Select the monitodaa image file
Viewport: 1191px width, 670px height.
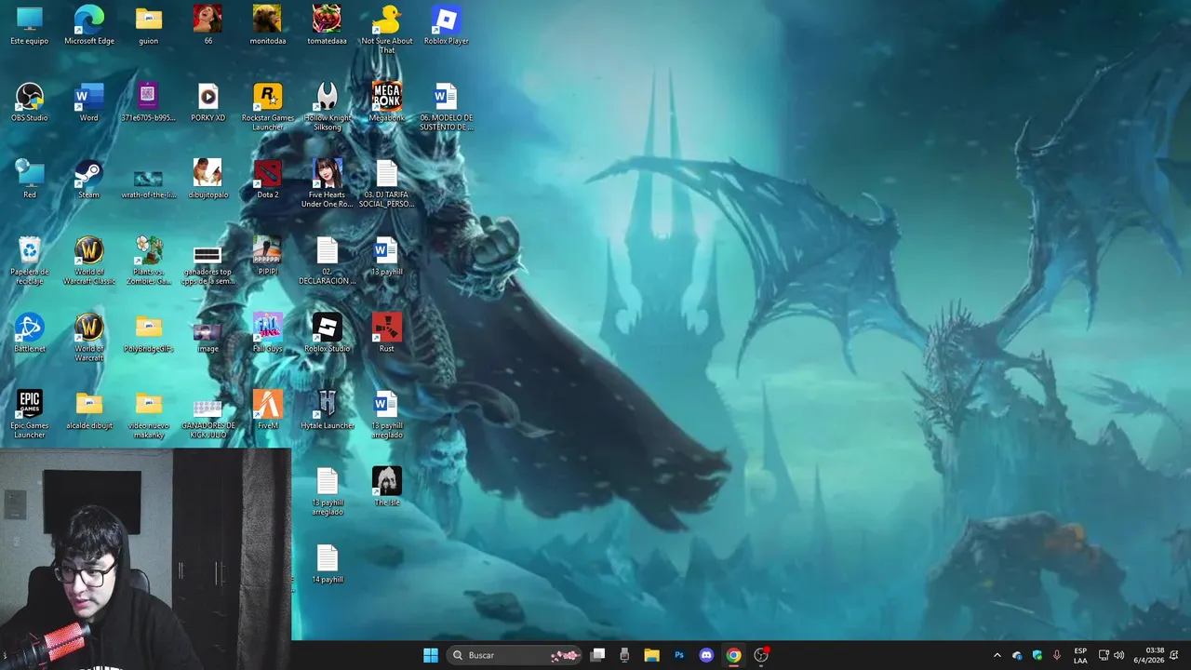[268, 25]
